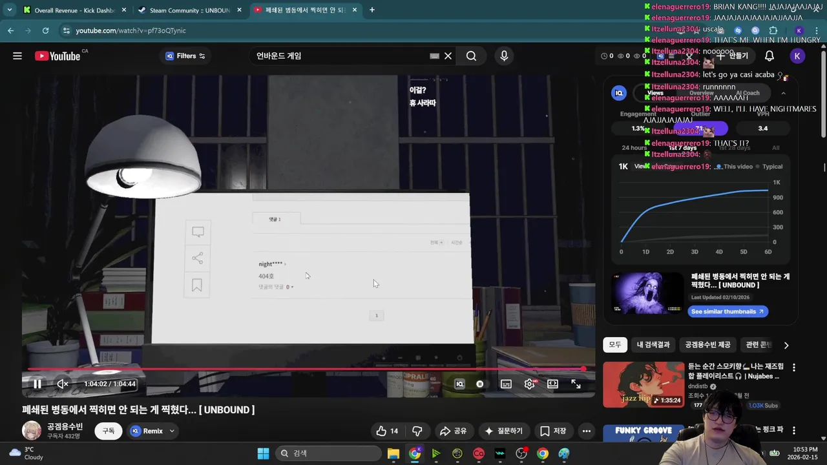Open File Explorer from taskbar
Screen dimensions: 827x465
pyautogui.click(x=393, y=453)
